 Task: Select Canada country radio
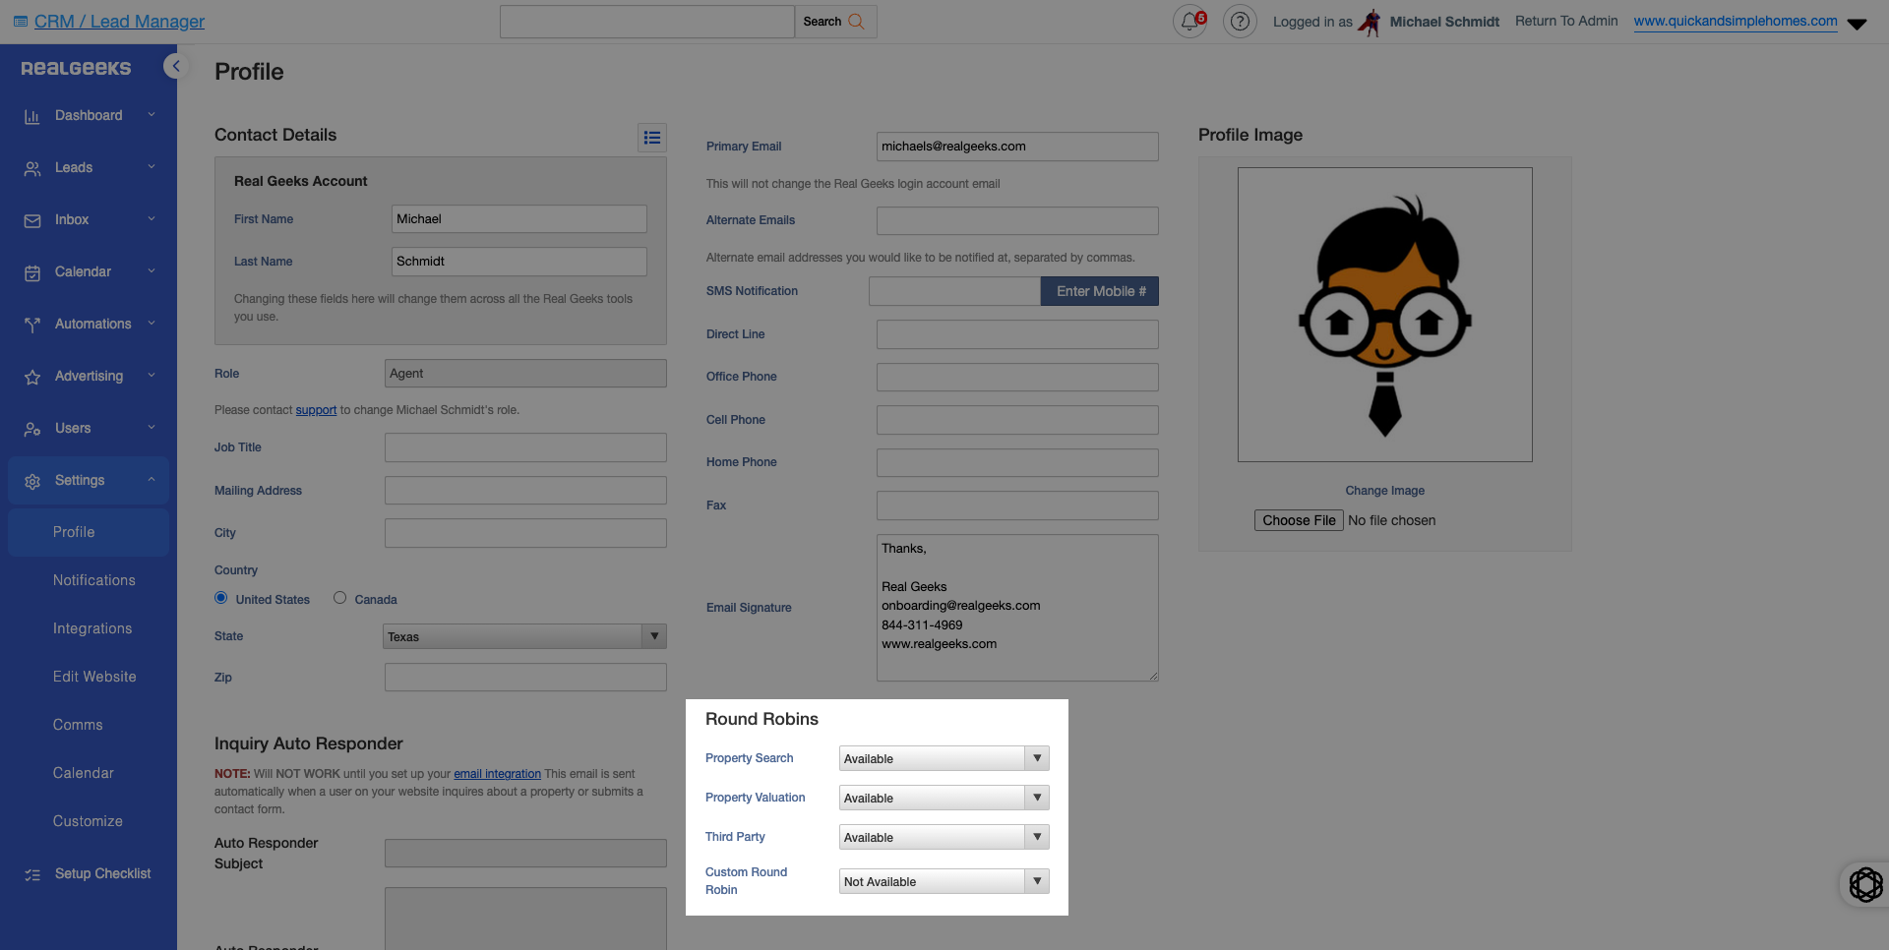coord(340,598)
